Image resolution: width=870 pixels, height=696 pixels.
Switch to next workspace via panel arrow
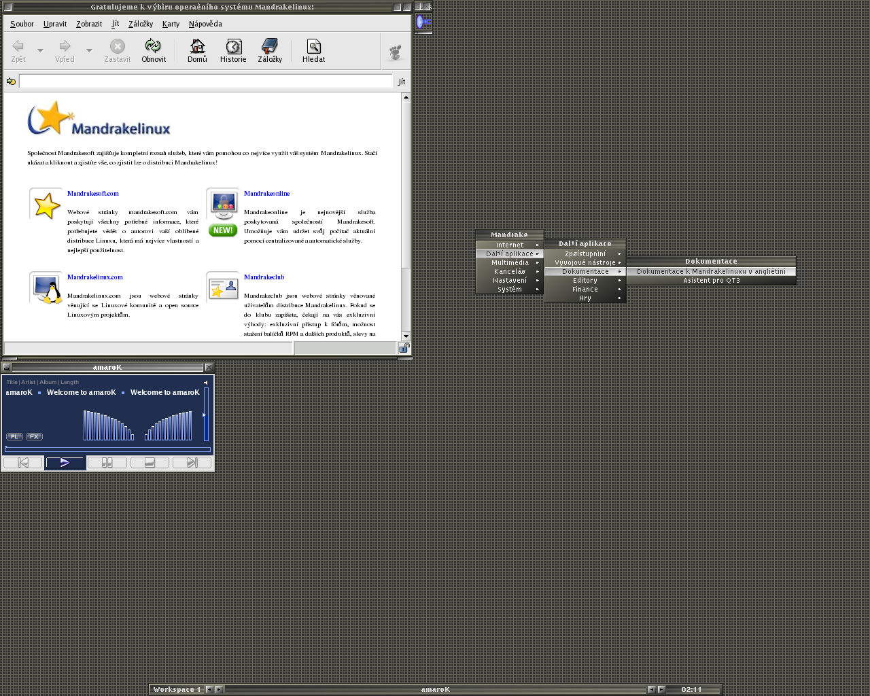(219, 689)
